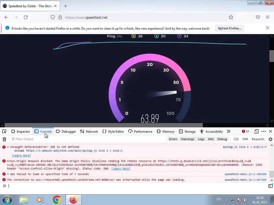Image resolution: width=274 pixels, height=205 pixels.
Task: Open the Windows Start menu
Action: pos(7,200)
